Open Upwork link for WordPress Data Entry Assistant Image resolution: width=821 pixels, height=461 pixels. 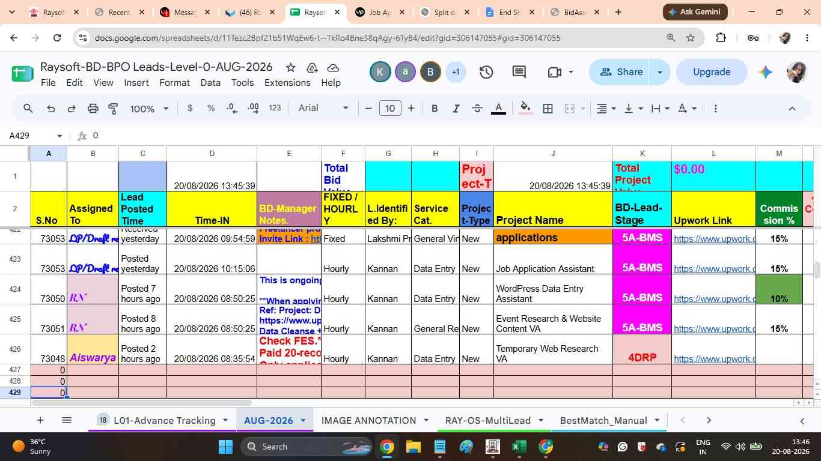pos(714,298)
